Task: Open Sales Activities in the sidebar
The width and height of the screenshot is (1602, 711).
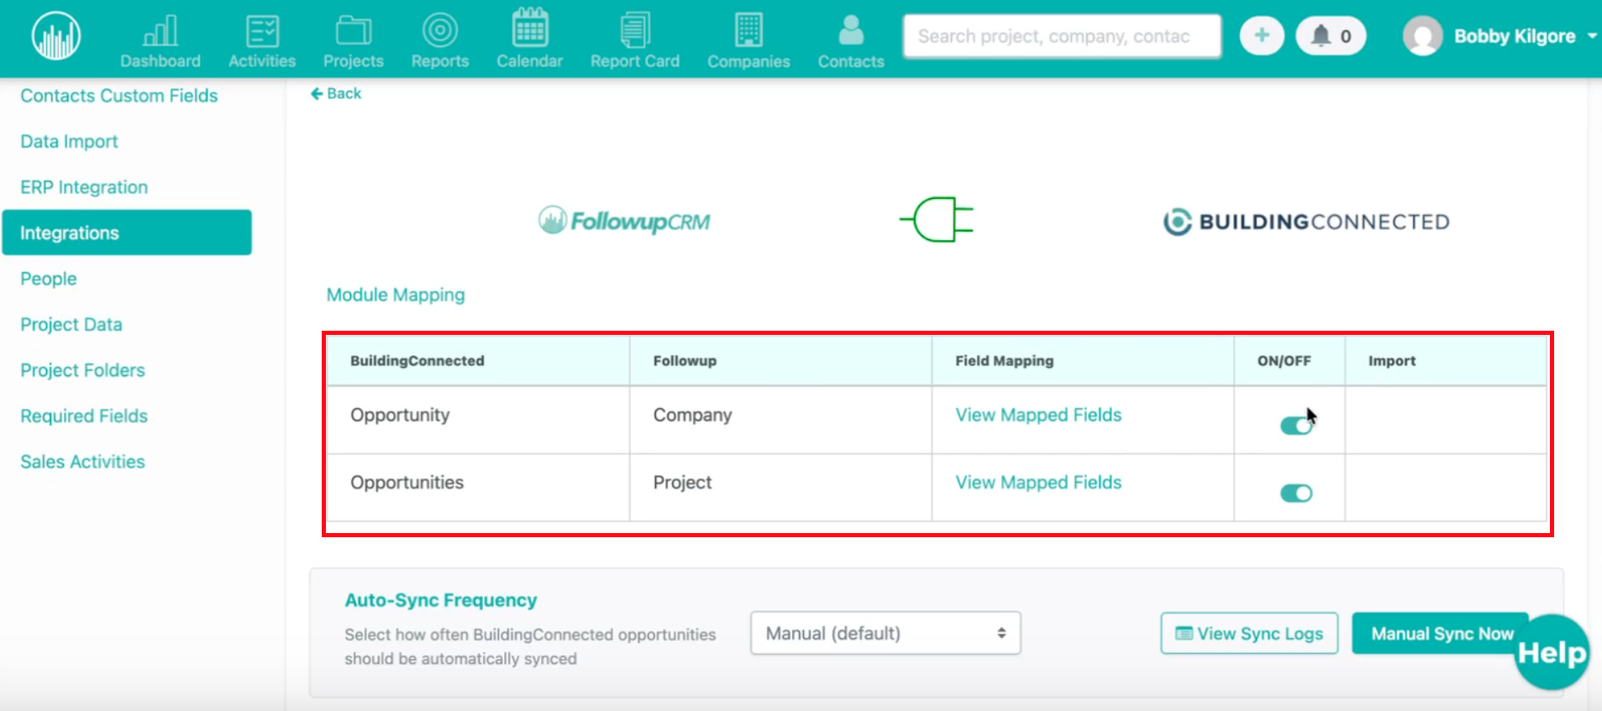Action: coord(82,462)
